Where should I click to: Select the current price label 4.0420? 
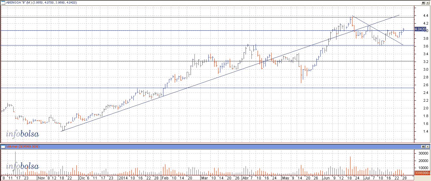[x=420, y=29]
